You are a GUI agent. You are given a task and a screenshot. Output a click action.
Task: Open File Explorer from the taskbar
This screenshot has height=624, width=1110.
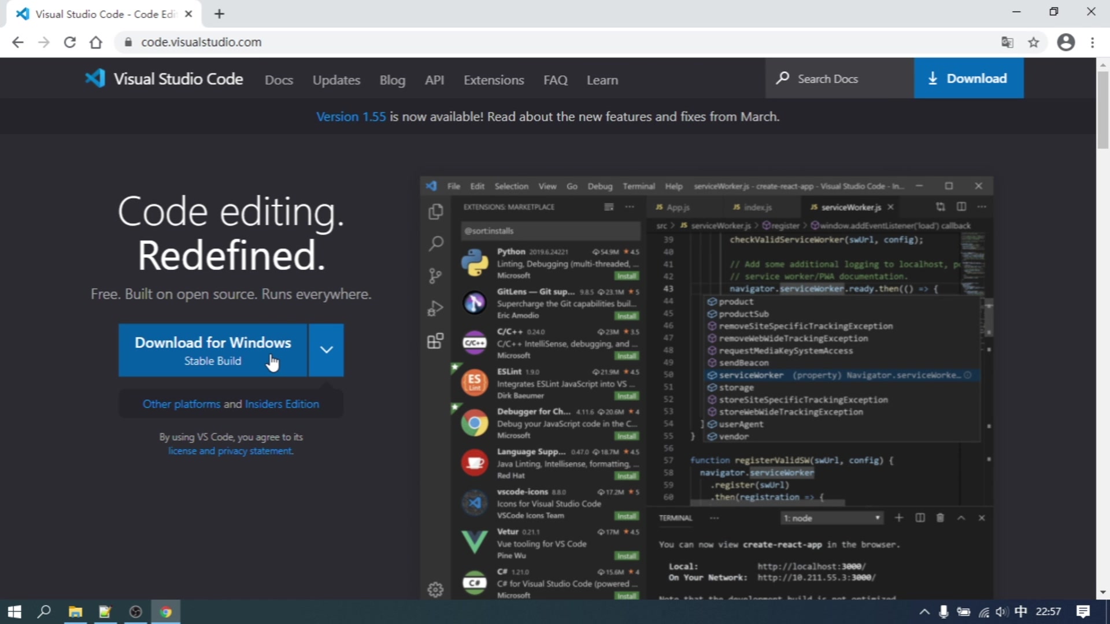pyautogui.click(x=75, y=612)
